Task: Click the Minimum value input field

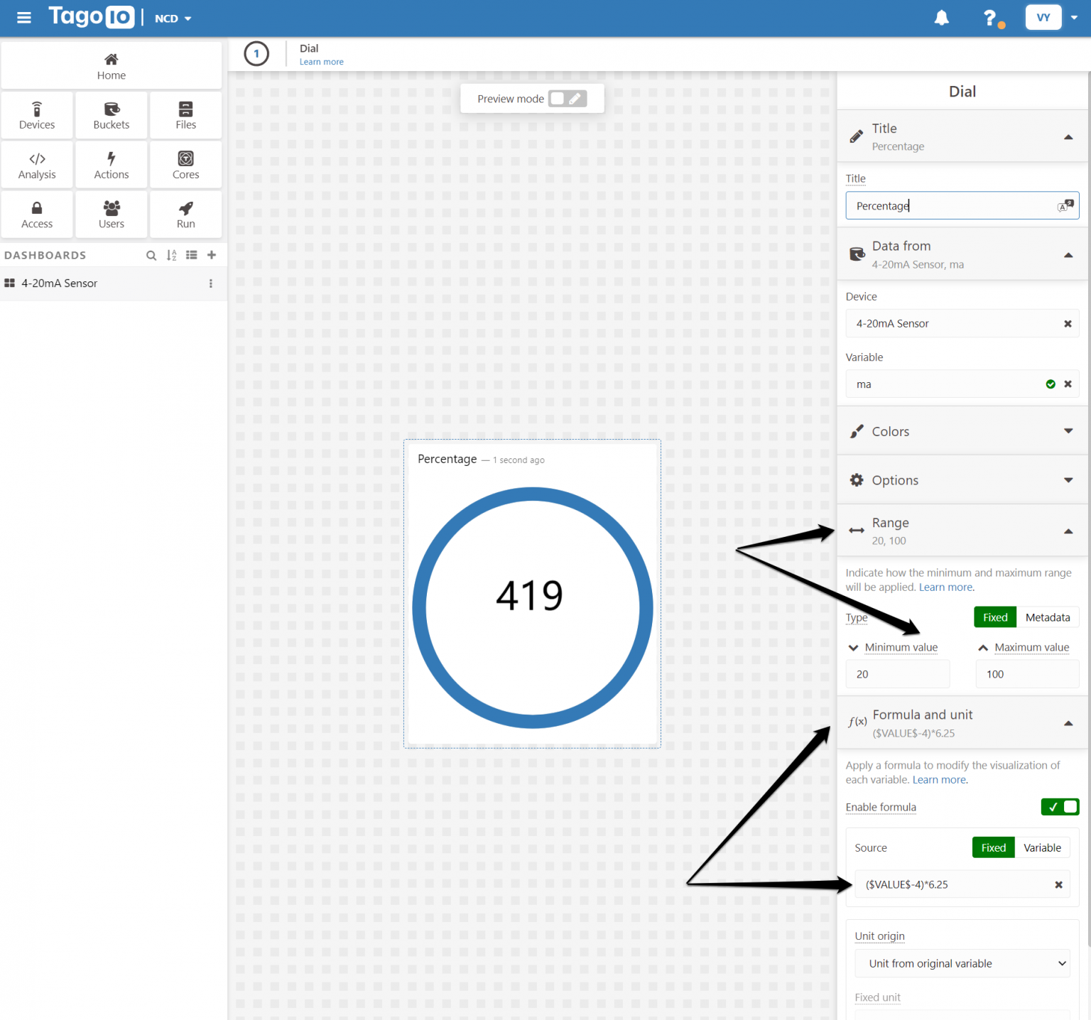Action: pyautogui.click(x=897, y=674)
